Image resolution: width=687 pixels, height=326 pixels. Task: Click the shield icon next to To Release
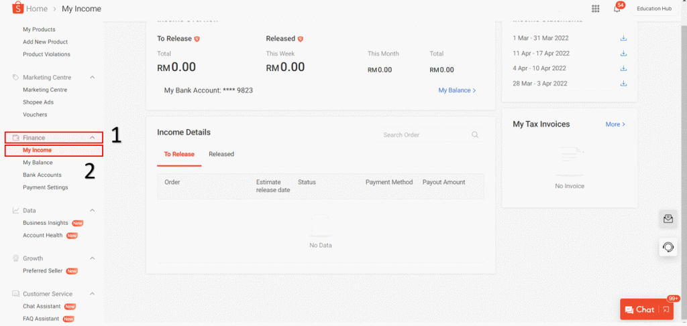197,39
